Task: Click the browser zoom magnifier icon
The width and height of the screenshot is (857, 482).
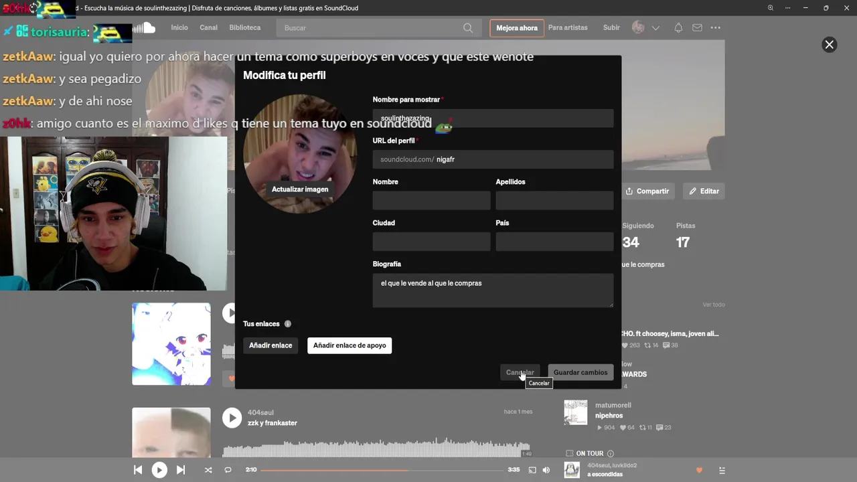Action: pos(771,8)
